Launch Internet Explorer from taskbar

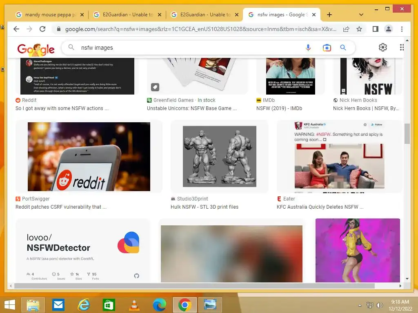pos(83,305)
